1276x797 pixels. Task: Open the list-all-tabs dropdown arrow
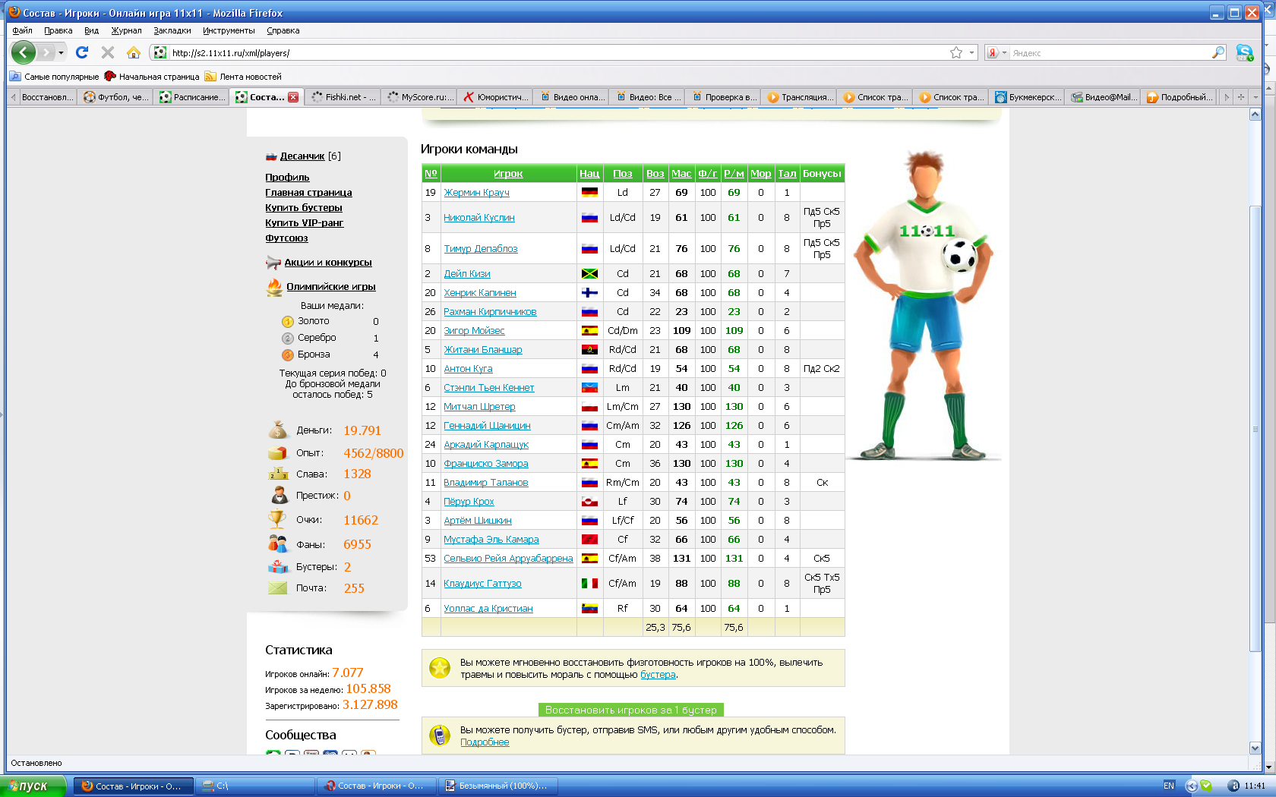point(1255,97)
